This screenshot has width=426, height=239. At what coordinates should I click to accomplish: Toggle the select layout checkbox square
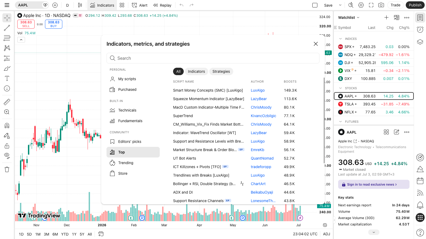(x=315, y=5)
